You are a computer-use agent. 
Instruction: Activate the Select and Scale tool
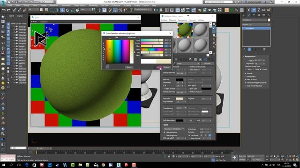[x=72, y=10]
